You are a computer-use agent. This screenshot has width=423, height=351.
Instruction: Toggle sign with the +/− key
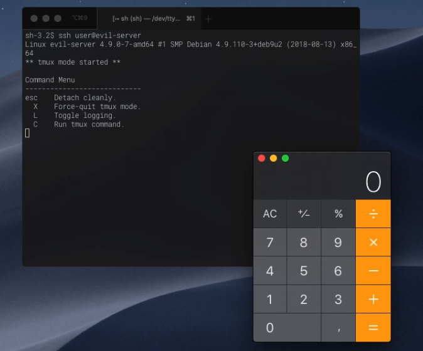(304, 214)
